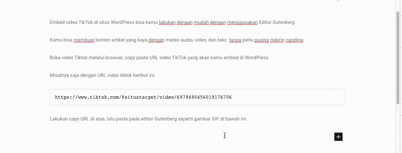Image resolution: width=402 pixels, height=153 pixels.
Task: Click paragraph starting 'Embed video TikTok di situs'
Action: (x=173, y=22)
